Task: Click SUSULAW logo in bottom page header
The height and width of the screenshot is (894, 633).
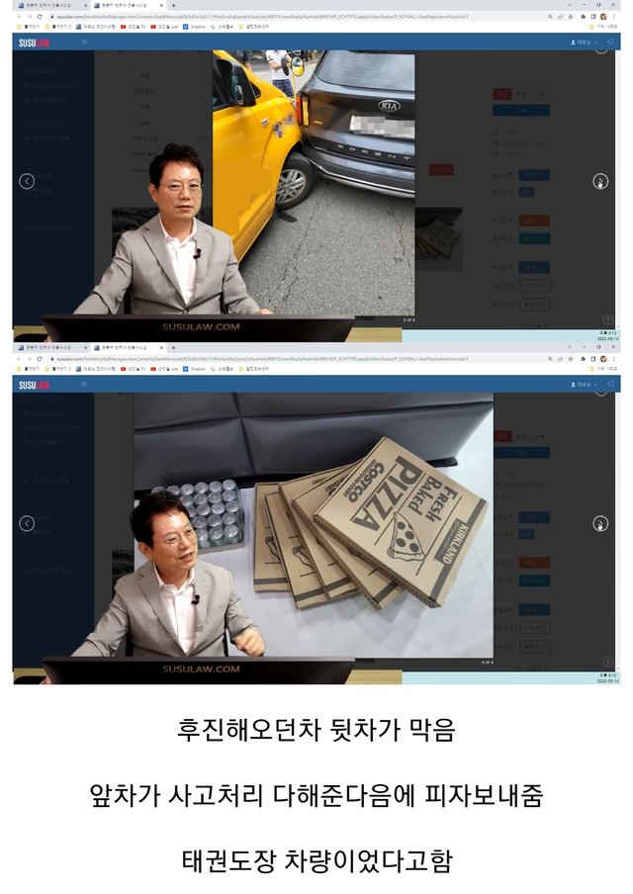Action: tap(34, 385)
